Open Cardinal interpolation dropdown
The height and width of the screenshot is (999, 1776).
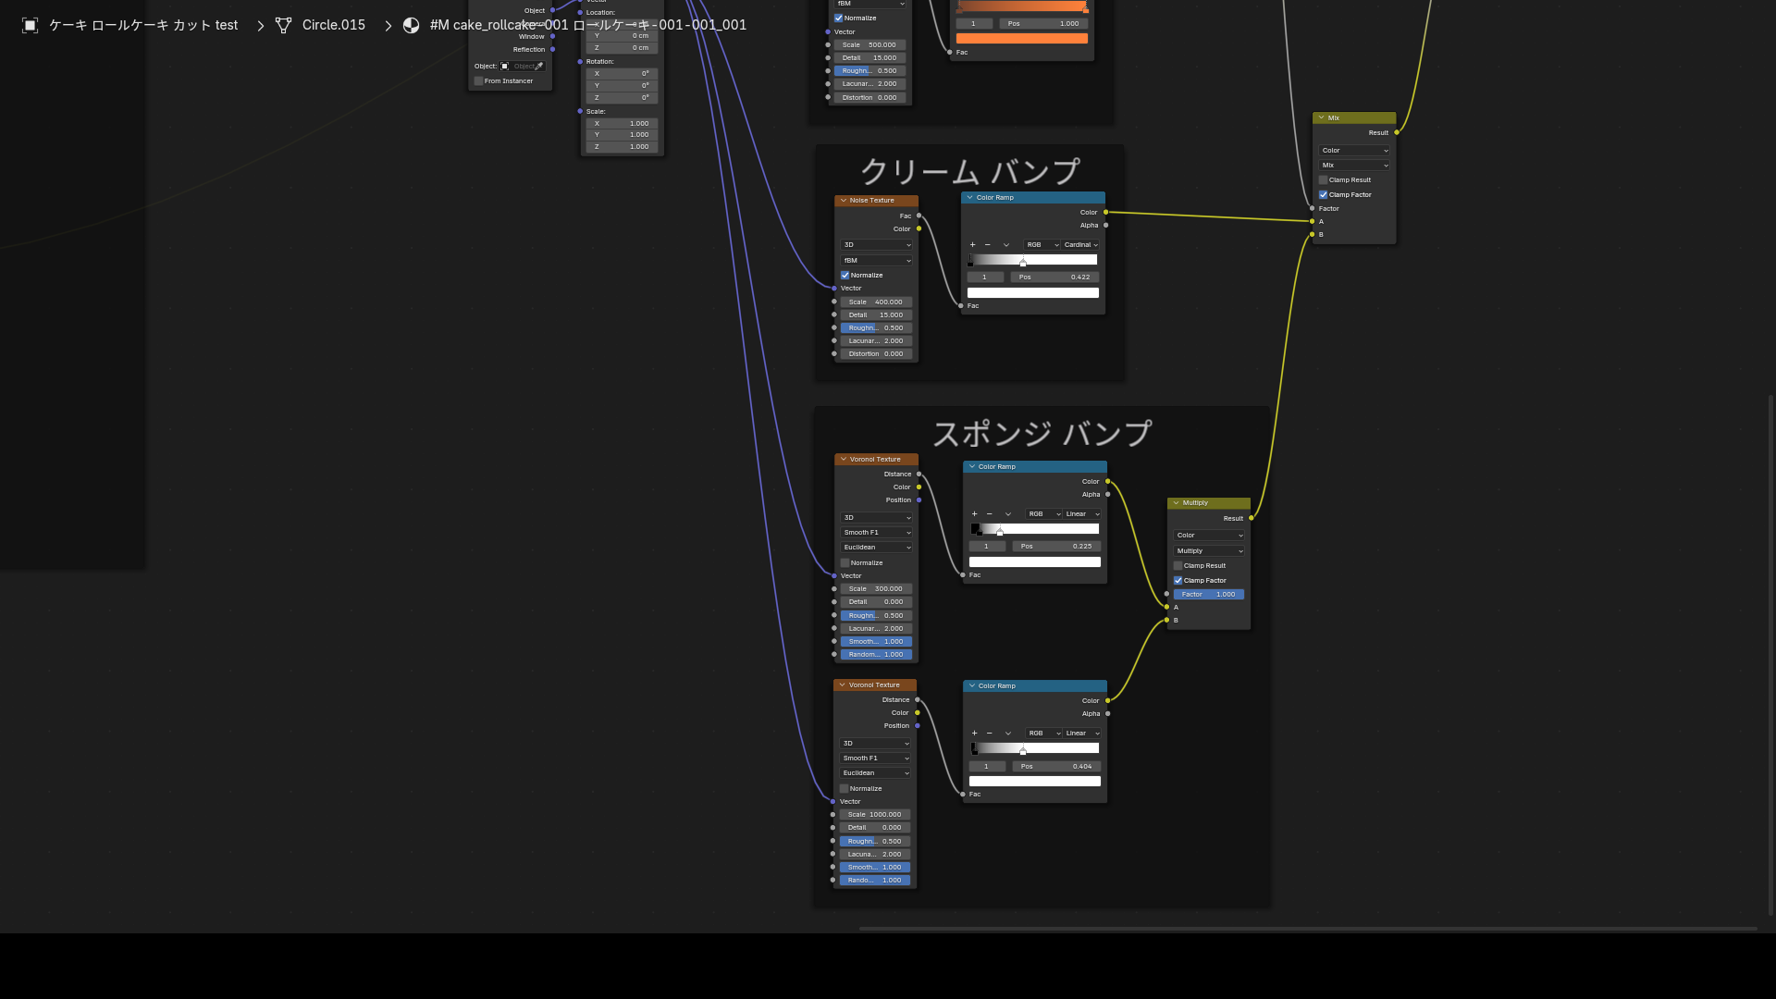pos(1080,245)
